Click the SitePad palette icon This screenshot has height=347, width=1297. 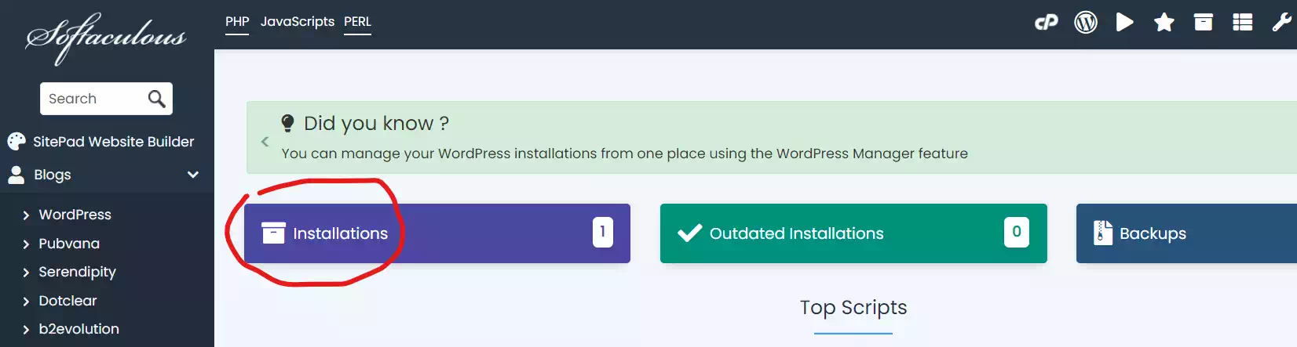[16, 141]
